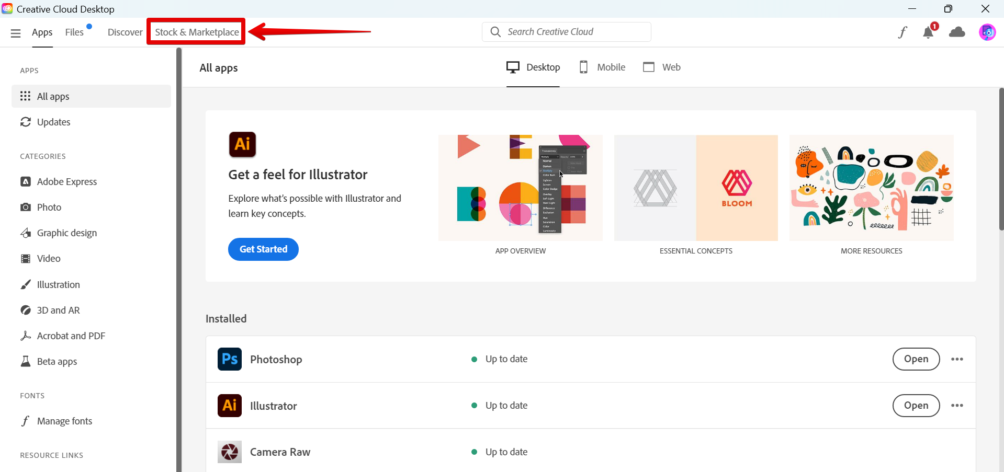Image resolution: width=1004 pixels, height=472 pixels.
Task: Click the Photoshop app icon
Action: (x=230, y=359)
